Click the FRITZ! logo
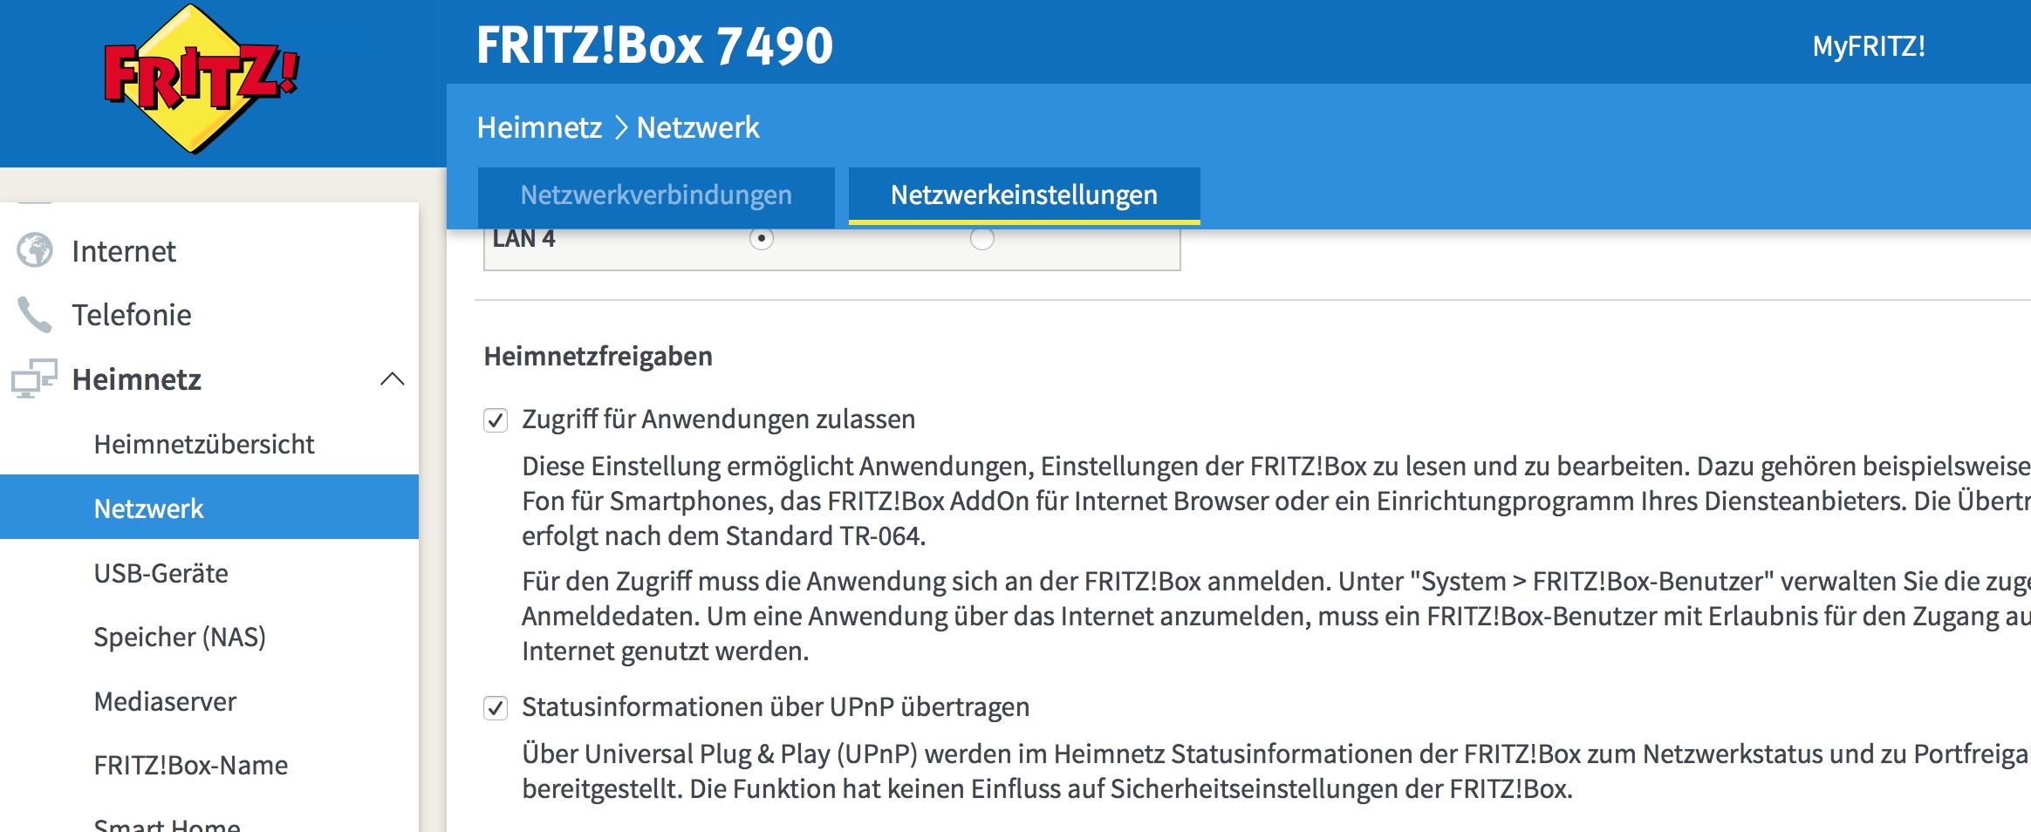Screen dimensions: 2031x832 [202, 80]
